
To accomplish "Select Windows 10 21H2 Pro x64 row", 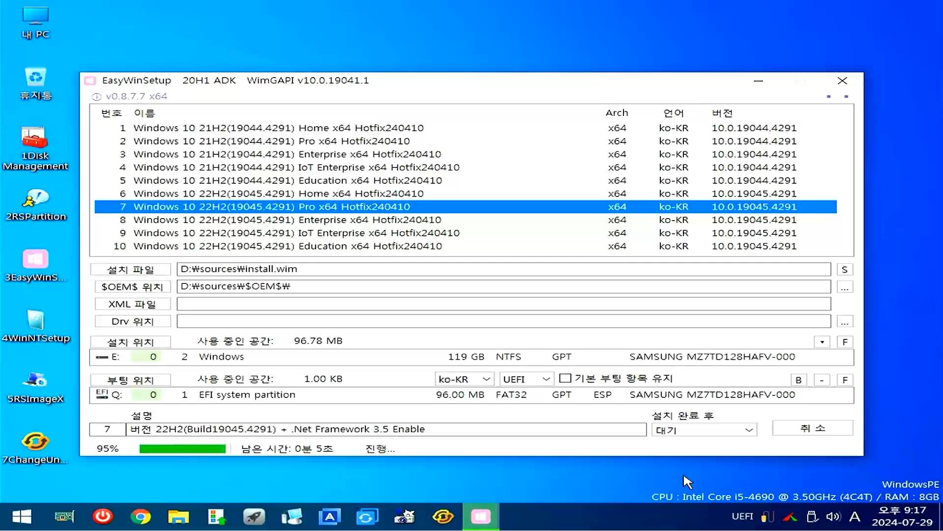I will pos(465,141).
